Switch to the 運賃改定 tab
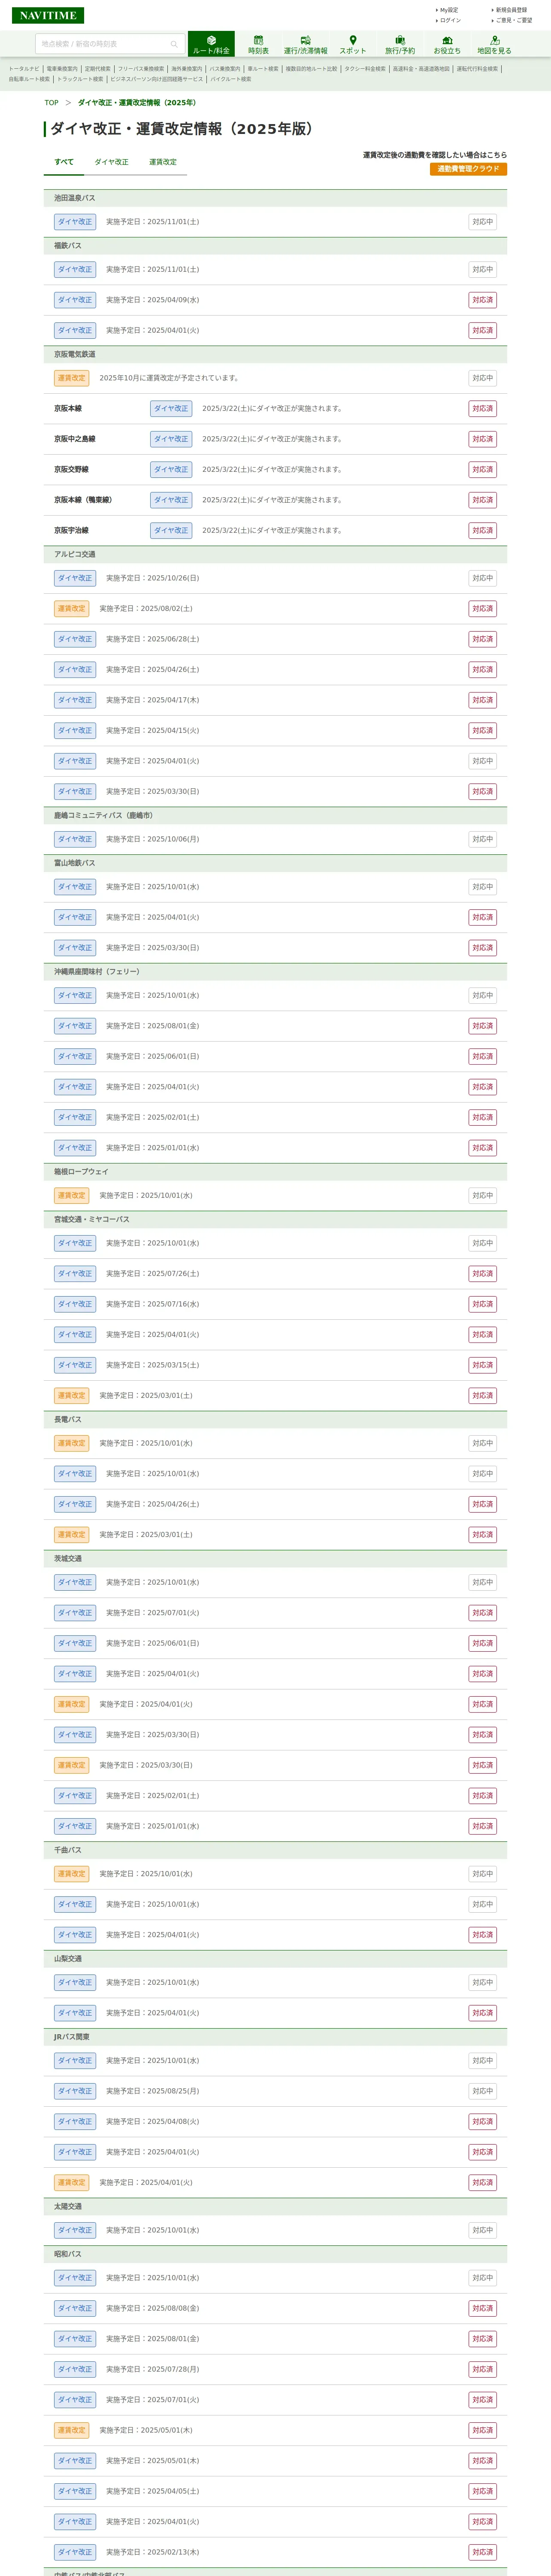 tap(163, 162)
